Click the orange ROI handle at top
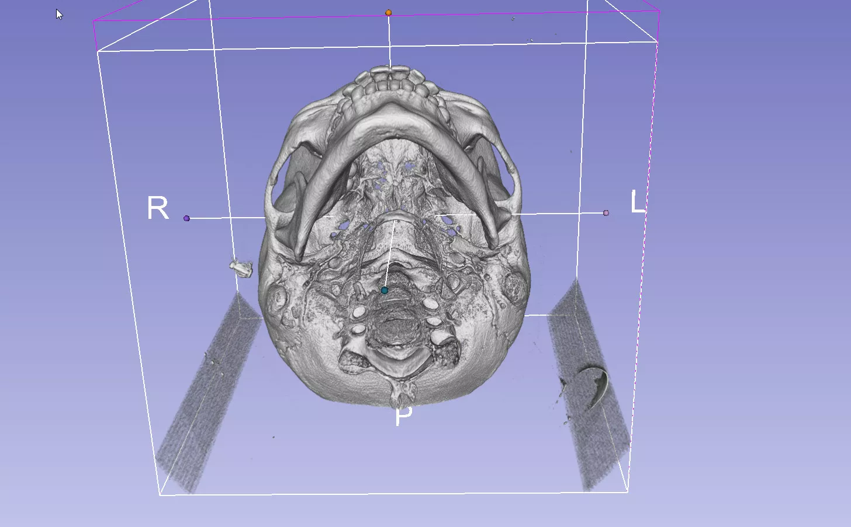This screenshot has width=851, height=527. tap(388, 13)
